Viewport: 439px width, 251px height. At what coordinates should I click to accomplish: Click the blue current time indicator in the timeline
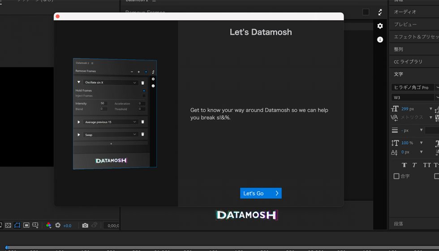7,247
